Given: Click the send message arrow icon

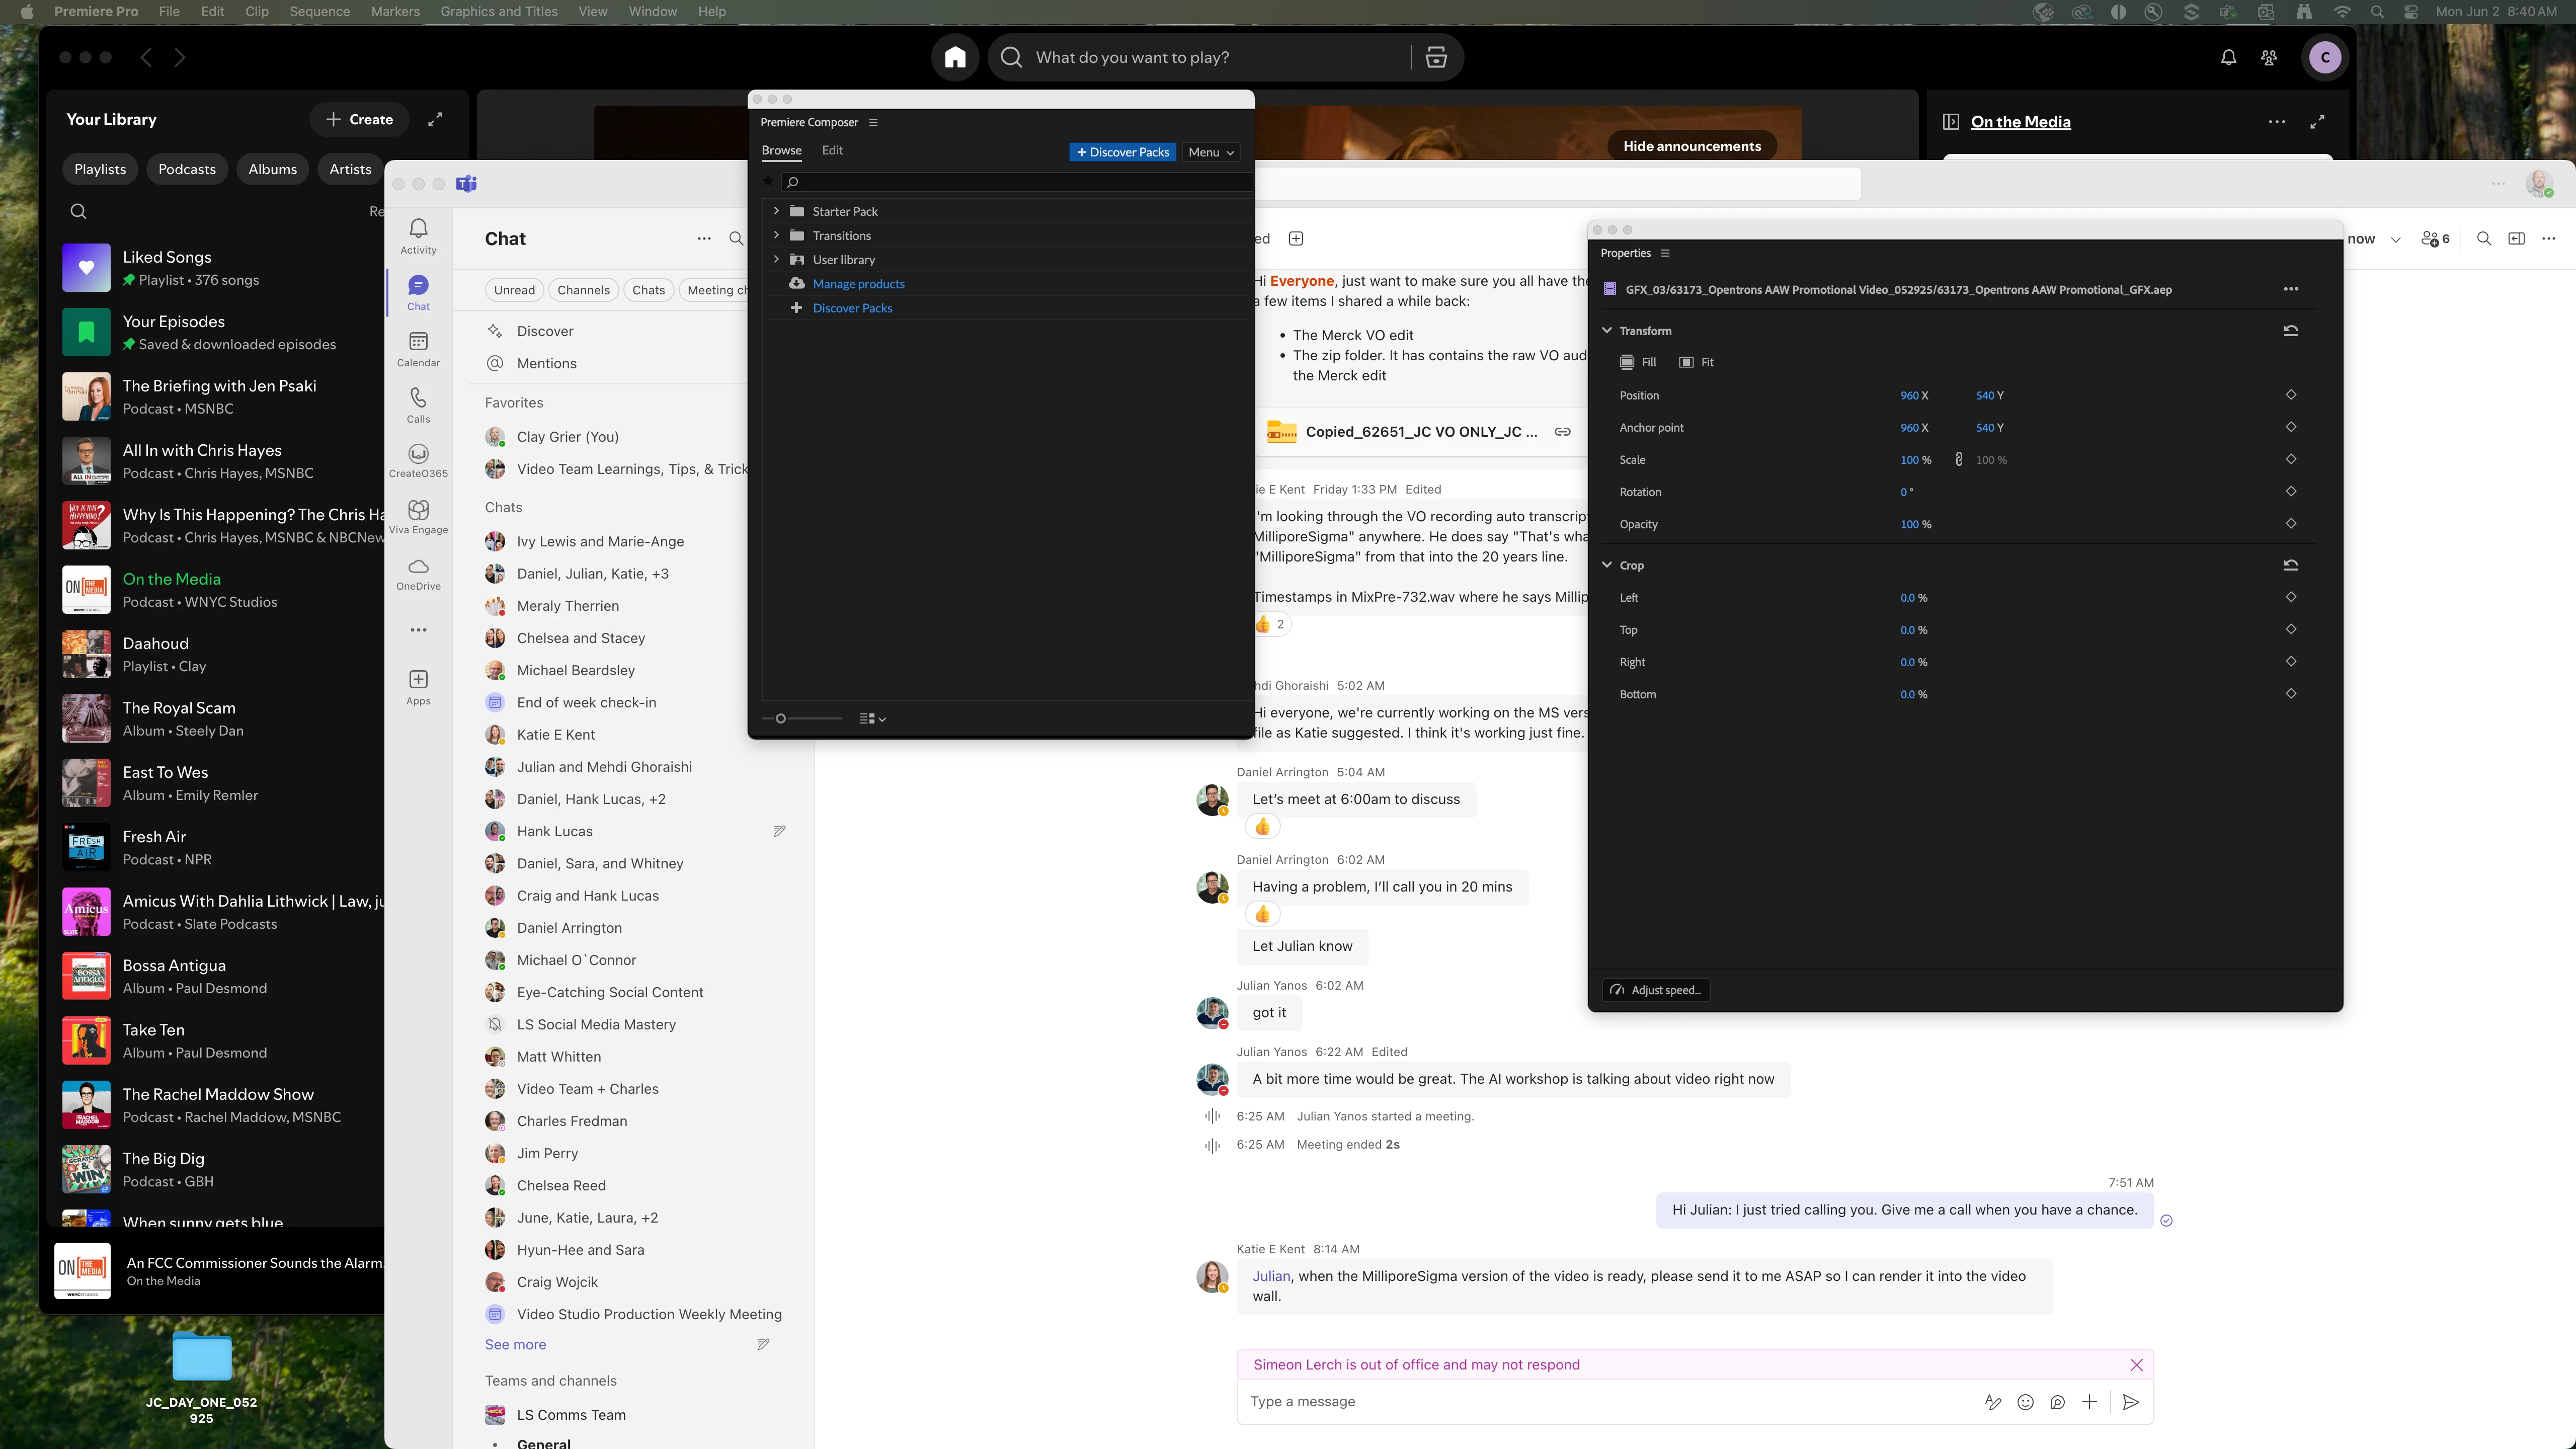Looking at the screenshot, I should [2130, 1402].
